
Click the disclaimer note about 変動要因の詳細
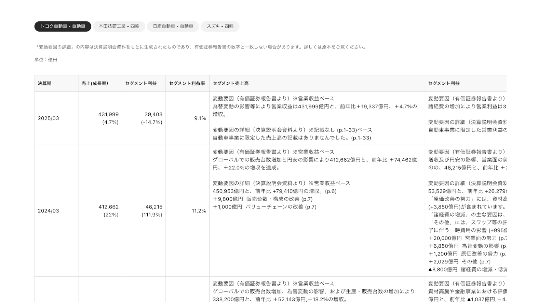click(201, 47)
